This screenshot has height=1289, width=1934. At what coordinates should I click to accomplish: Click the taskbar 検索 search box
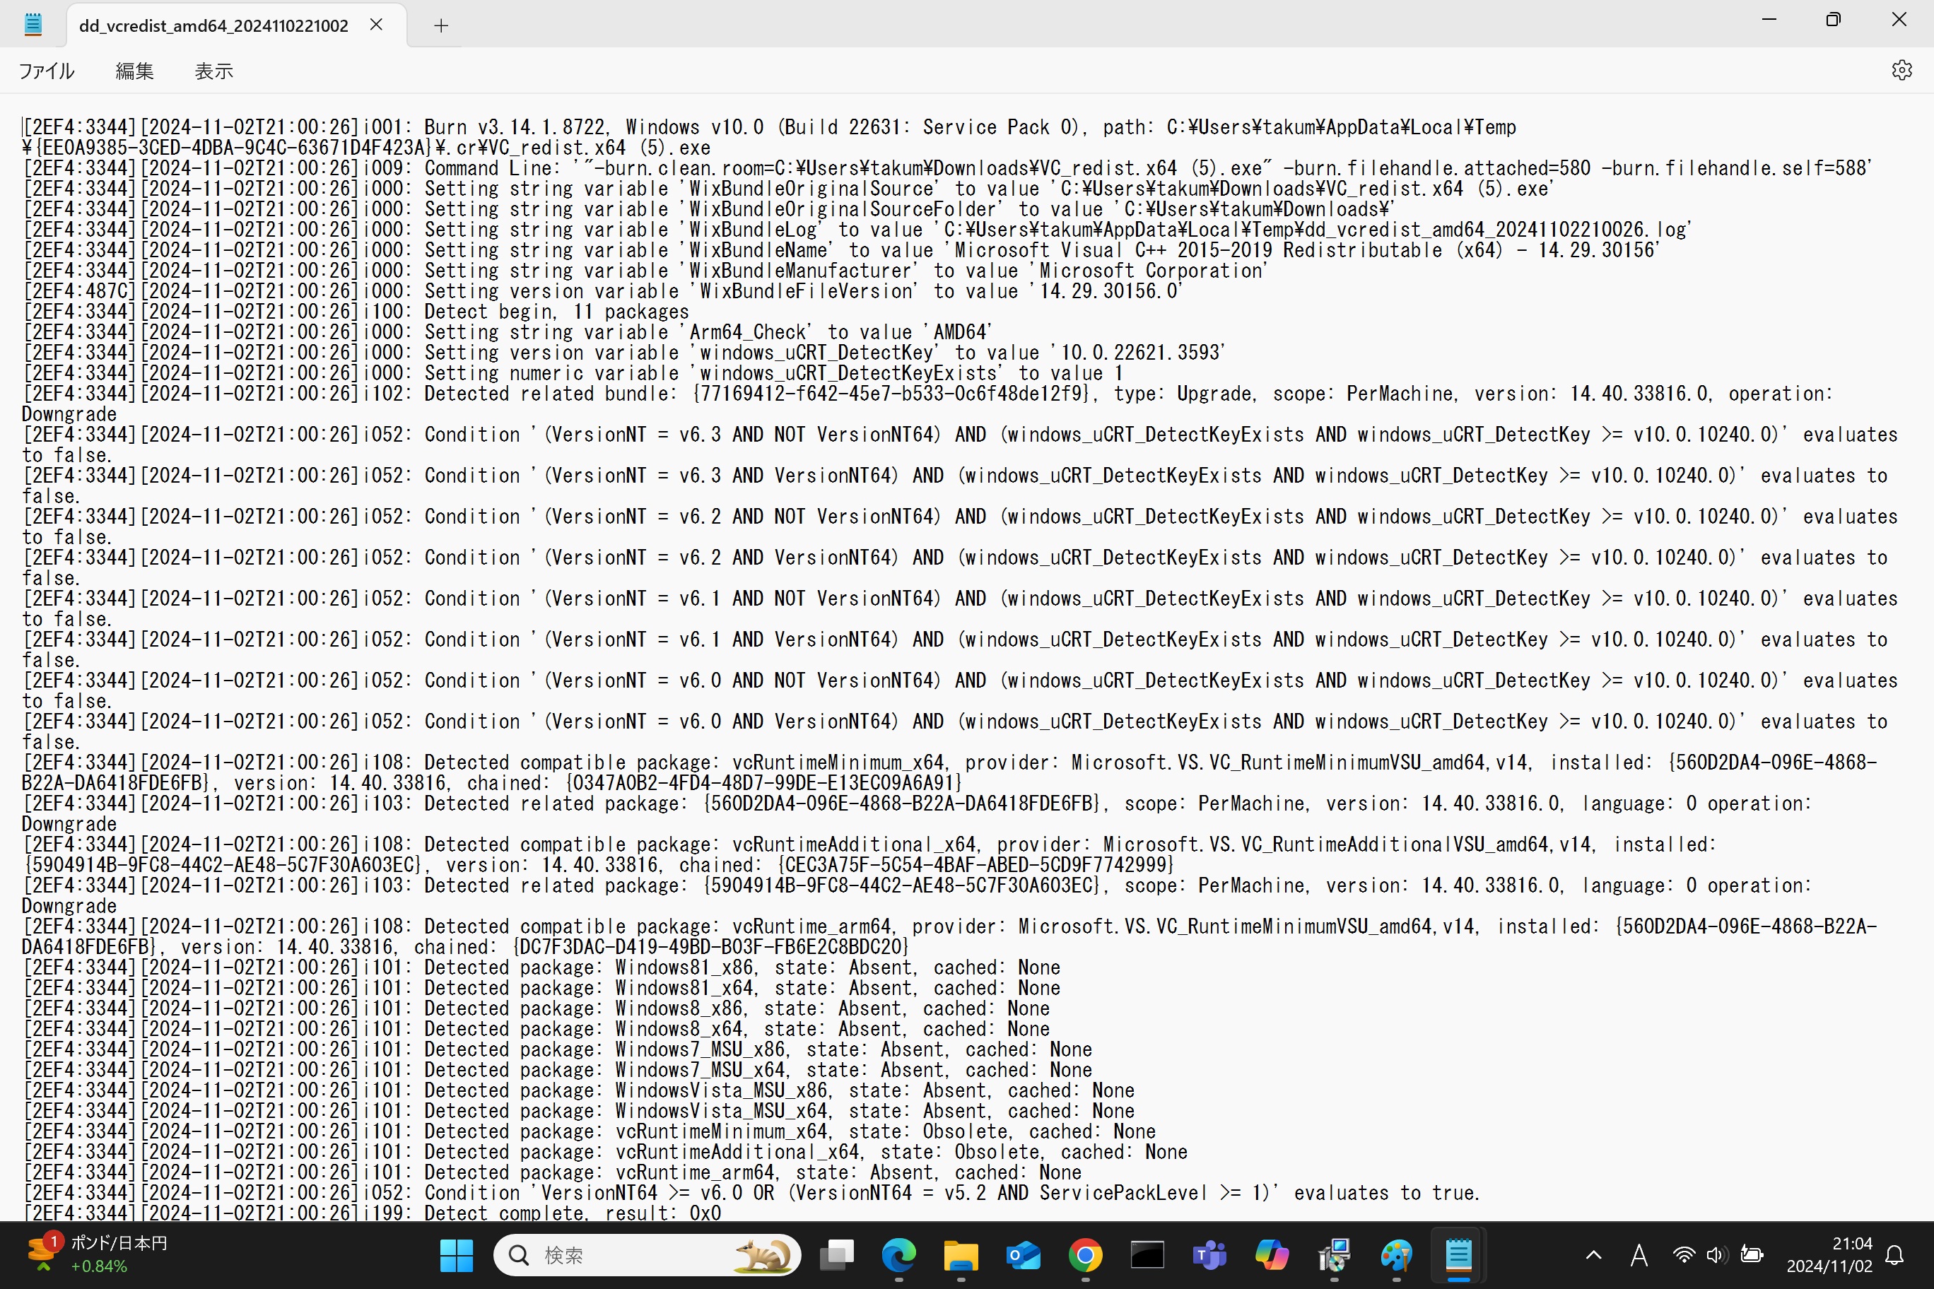(647, 1254)
